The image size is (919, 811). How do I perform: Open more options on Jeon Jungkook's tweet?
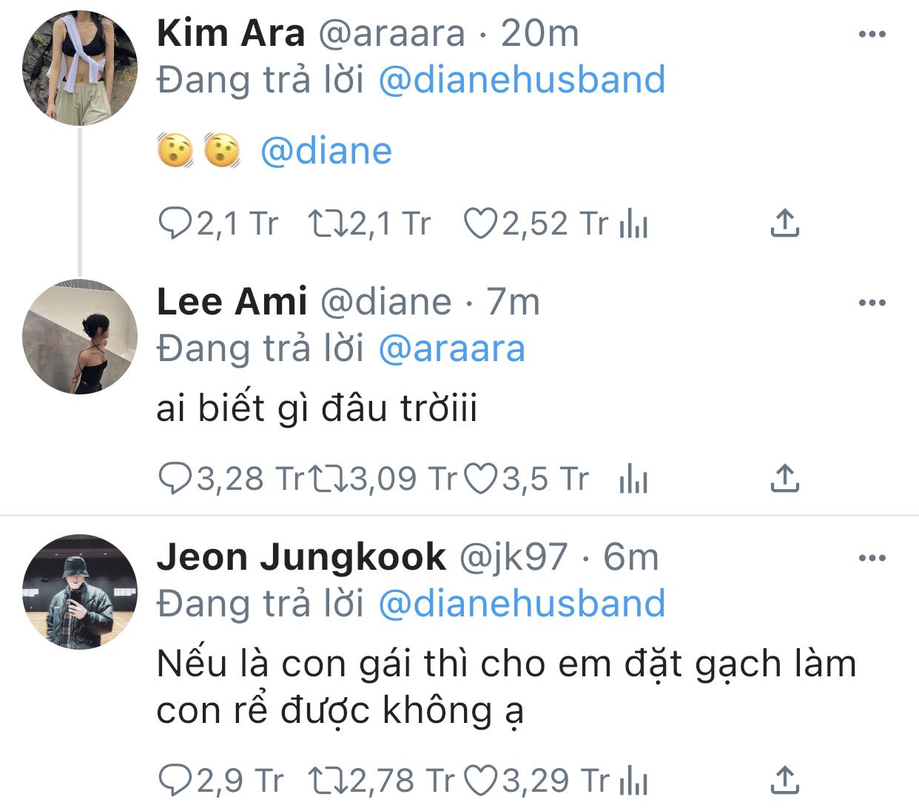872,558
